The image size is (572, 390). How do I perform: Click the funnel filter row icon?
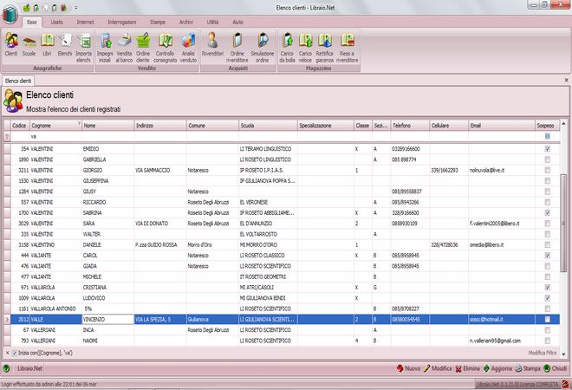(x=7, y=136)
